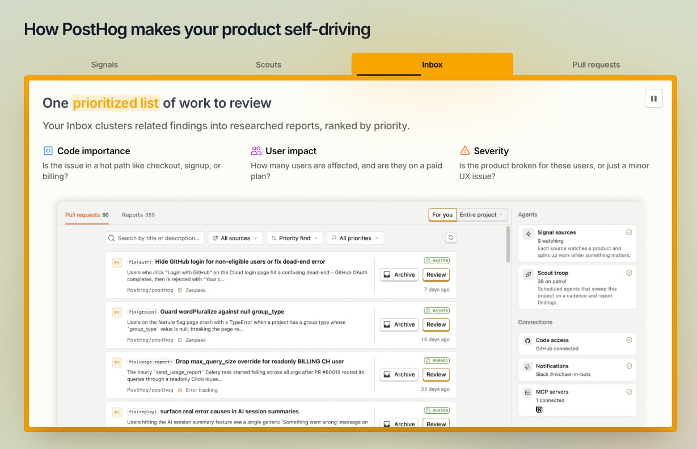Click the Scout troop icon
Viewport: 697px width, 449px height.
[529, 274]
